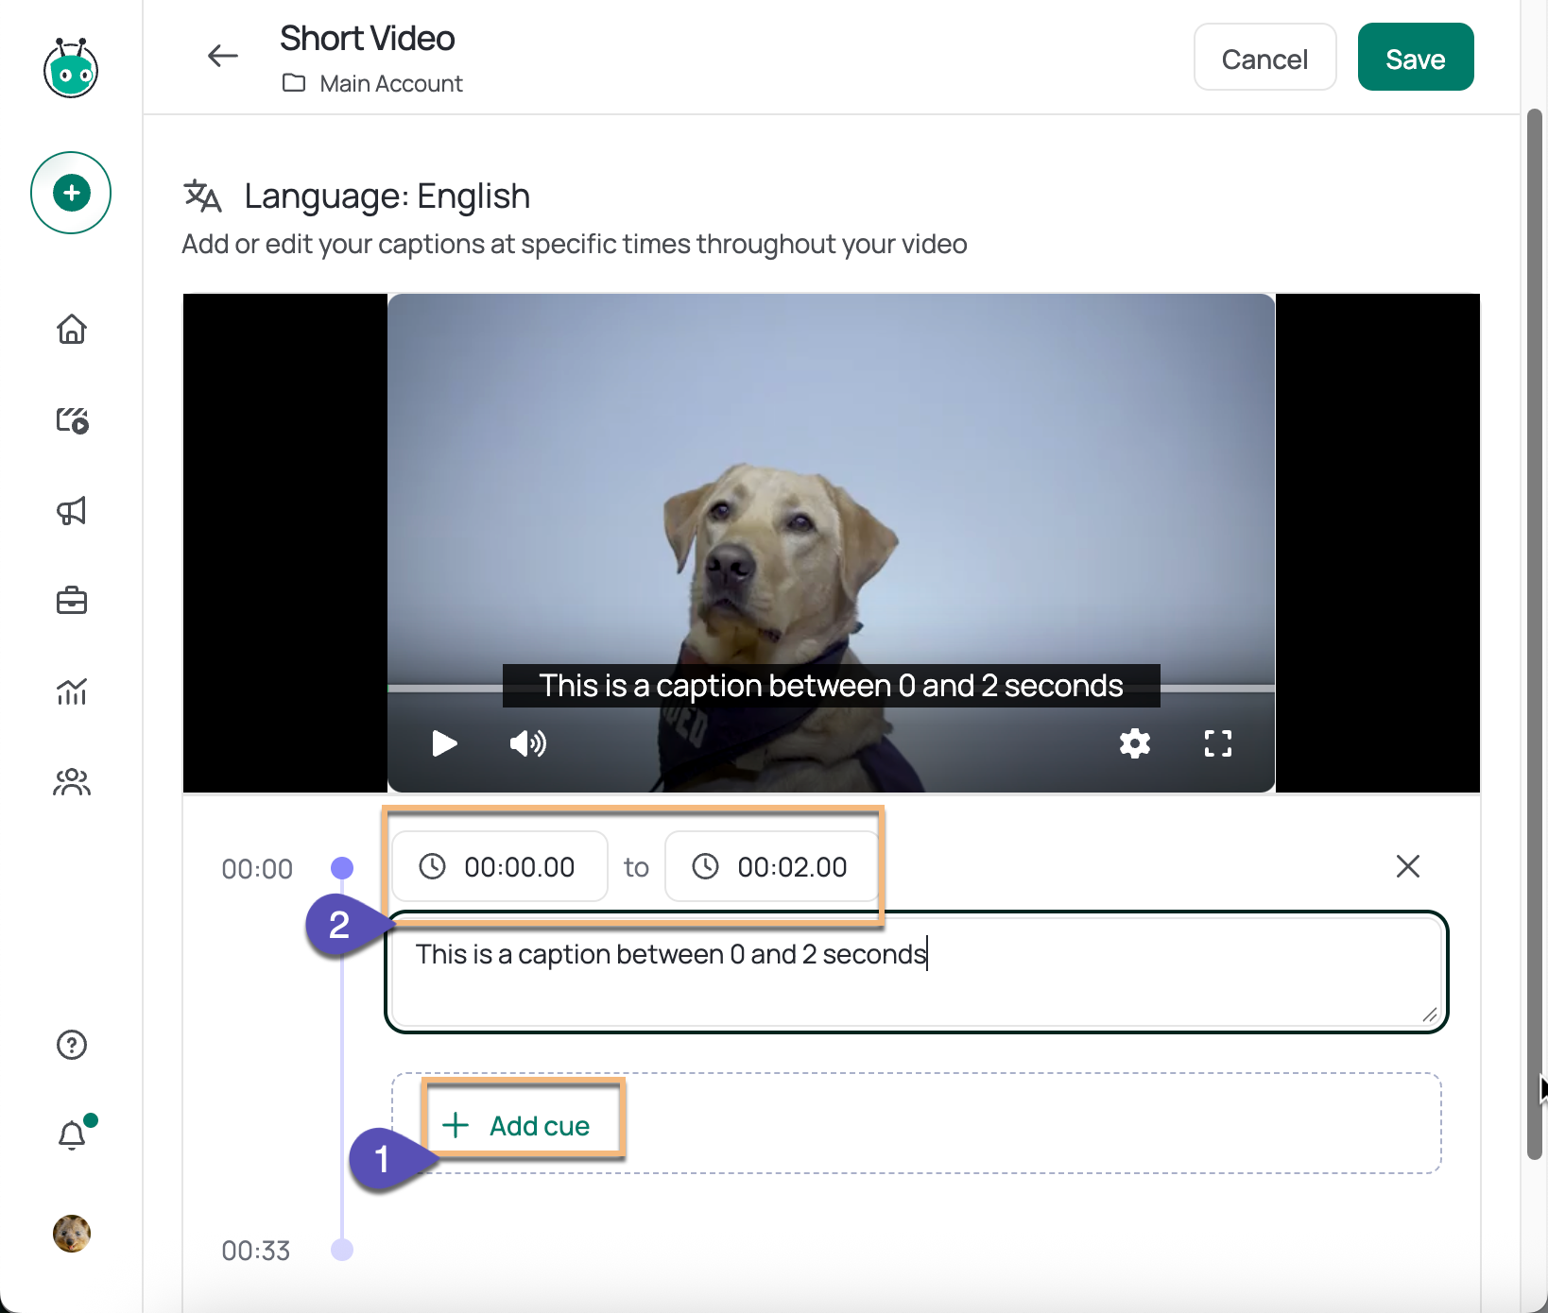
Task: Delete the caption cue with X
Action: (x=1408, y=866)
